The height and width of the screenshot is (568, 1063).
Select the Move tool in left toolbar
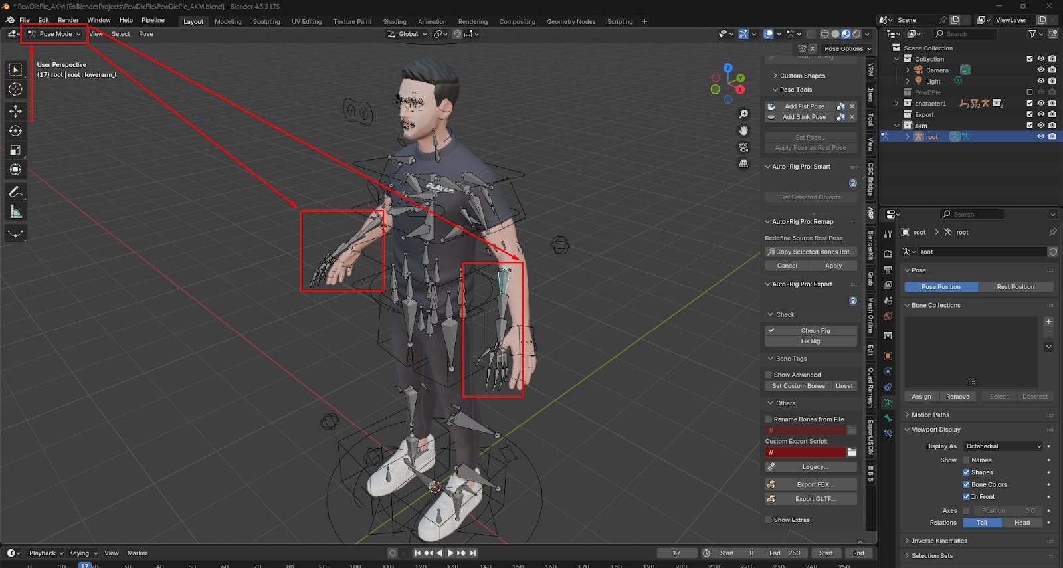click(15, 111)
